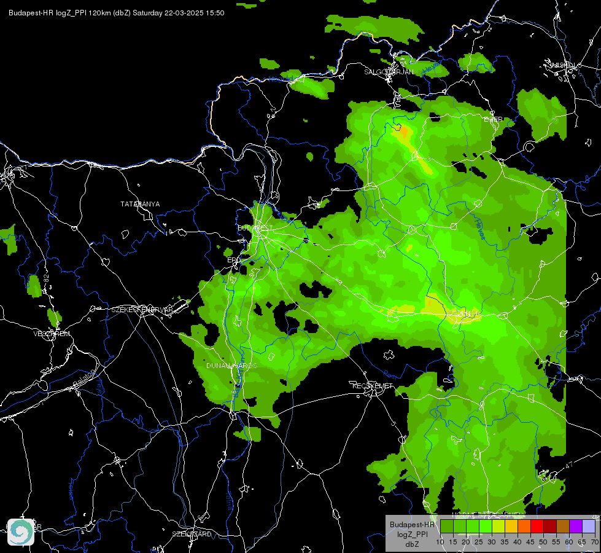Select the 40–45 dBZ orange legend swatch
Viewport: 601px width, 553px height.
click(524, 527)
